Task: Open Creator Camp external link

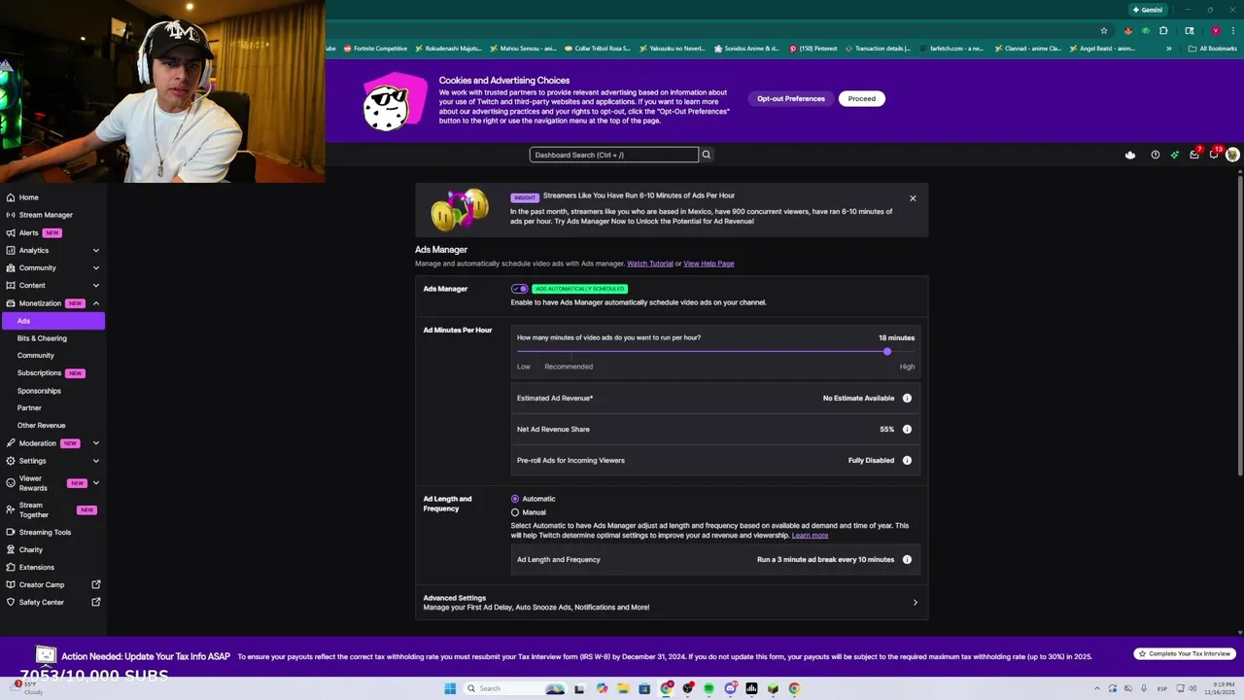Action: click(x=96, y=584)
